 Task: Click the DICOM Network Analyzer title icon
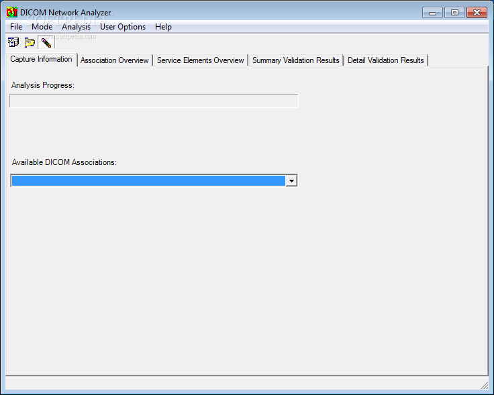coord(12,13)
